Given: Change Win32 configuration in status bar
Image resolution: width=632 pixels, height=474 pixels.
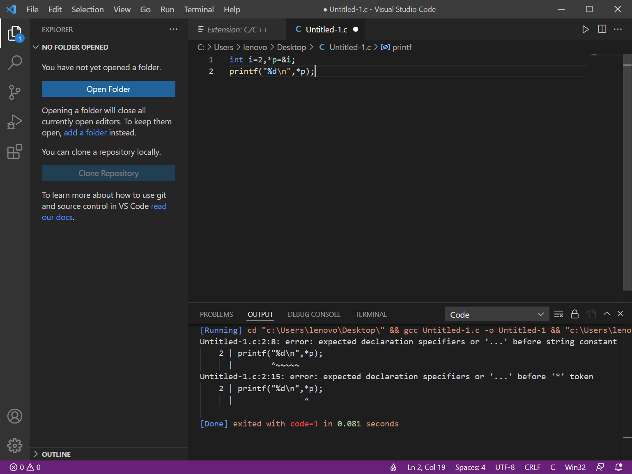Looking at the screenshot, I should tap(575, 467).
